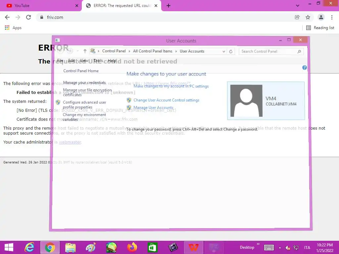Screen dimensions: 339x254
Task: Open the Chrome three-dot menu
Action: click(x=332, y=17)
